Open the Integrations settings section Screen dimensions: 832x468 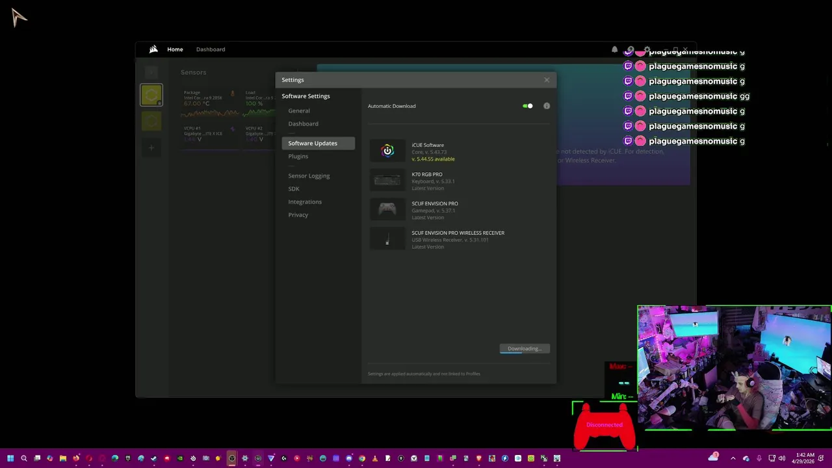coord(305,201)
